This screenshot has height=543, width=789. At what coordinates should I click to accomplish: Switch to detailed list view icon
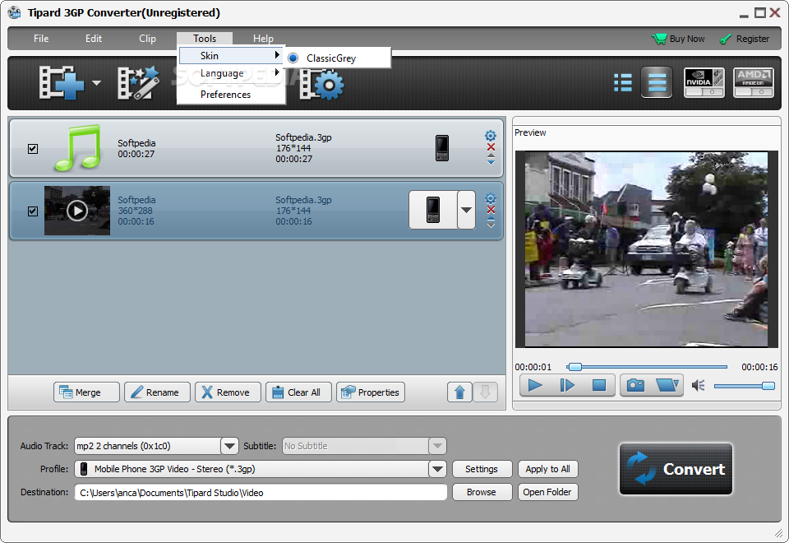[623, 82]
